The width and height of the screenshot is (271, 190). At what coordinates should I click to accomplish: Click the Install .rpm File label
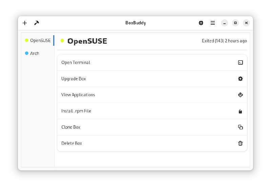pos(76,111)
